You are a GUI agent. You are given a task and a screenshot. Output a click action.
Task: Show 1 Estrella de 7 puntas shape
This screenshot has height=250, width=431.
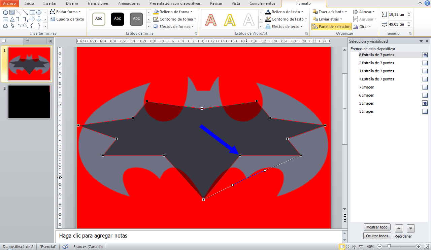point(425,71)
